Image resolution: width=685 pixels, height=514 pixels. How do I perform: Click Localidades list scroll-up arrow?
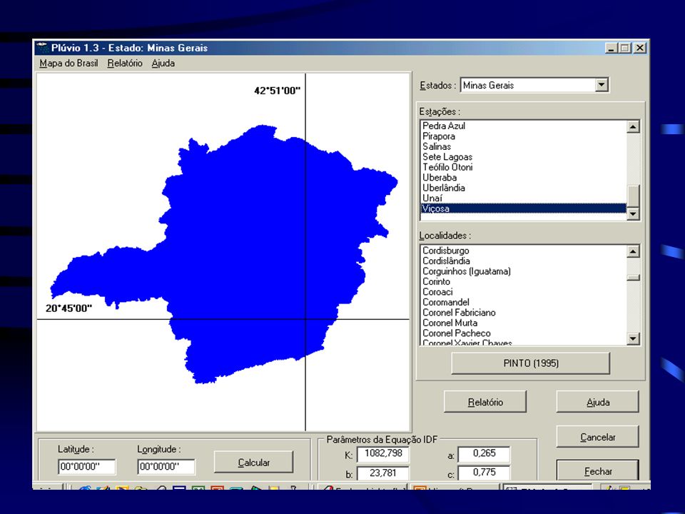pyautogui.click(x=633, y=251)
